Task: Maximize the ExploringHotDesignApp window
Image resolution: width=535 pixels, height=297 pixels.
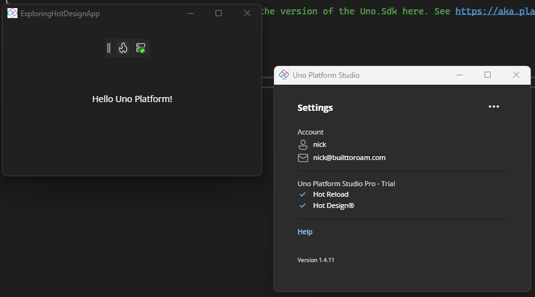Action: (219, 13)
